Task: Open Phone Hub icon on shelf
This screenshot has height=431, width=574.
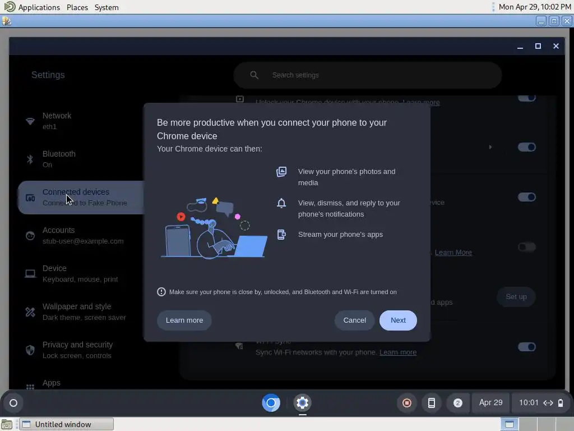Action: click(x=432, y=403)
